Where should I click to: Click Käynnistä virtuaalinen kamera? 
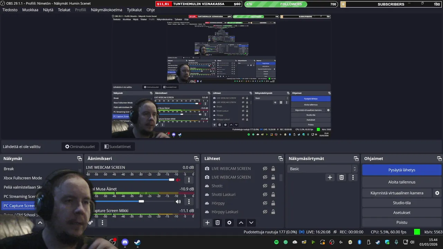click(x=397, y=193)
